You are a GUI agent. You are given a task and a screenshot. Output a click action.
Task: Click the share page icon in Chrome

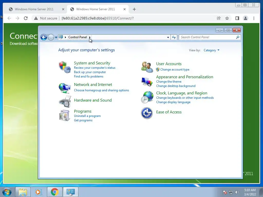pyautogui.click(x=219, y=18)
